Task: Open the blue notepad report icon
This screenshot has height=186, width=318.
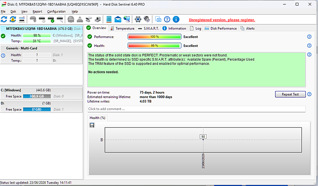Action: (x=109, y=19)
